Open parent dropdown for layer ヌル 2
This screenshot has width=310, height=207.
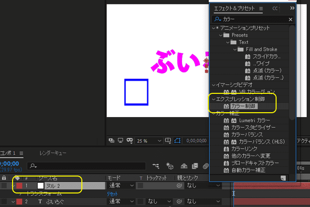[203, 186]
